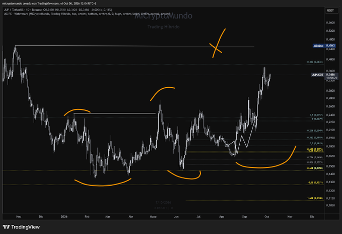Click the 0,886 Fibonacci level label
Screen dimensions: 342x234
pyautogui.click(x=315, y=162)
